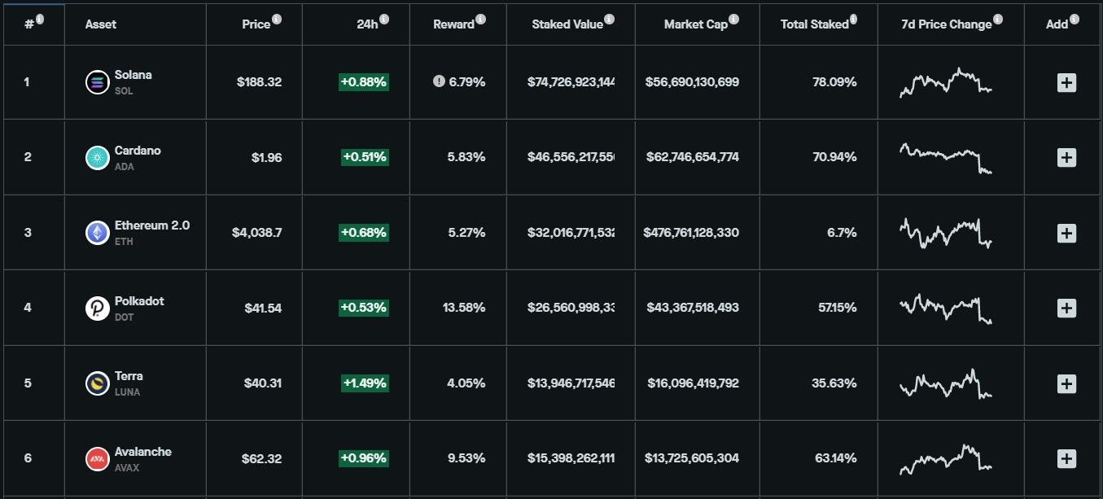Image resolution: width=1103 pixels, height=499 pixels.
Task: Open the info icon next to Reward header
Action: [x=480, y=18]
